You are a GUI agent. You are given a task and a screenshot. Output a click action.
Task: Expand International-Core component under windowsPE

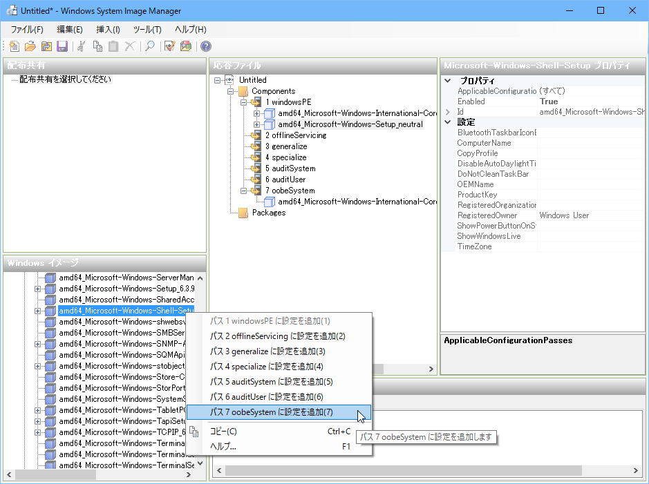[257, 113]
